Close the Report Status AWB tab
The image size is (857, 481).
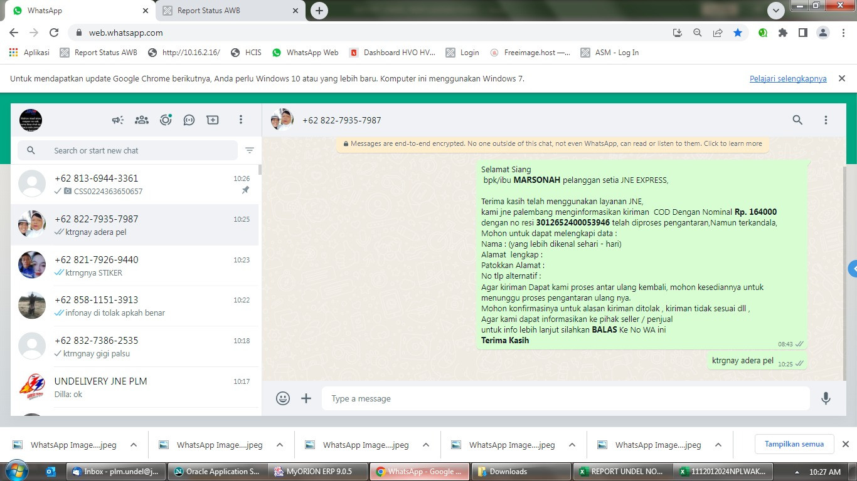(x=295, y=11)
